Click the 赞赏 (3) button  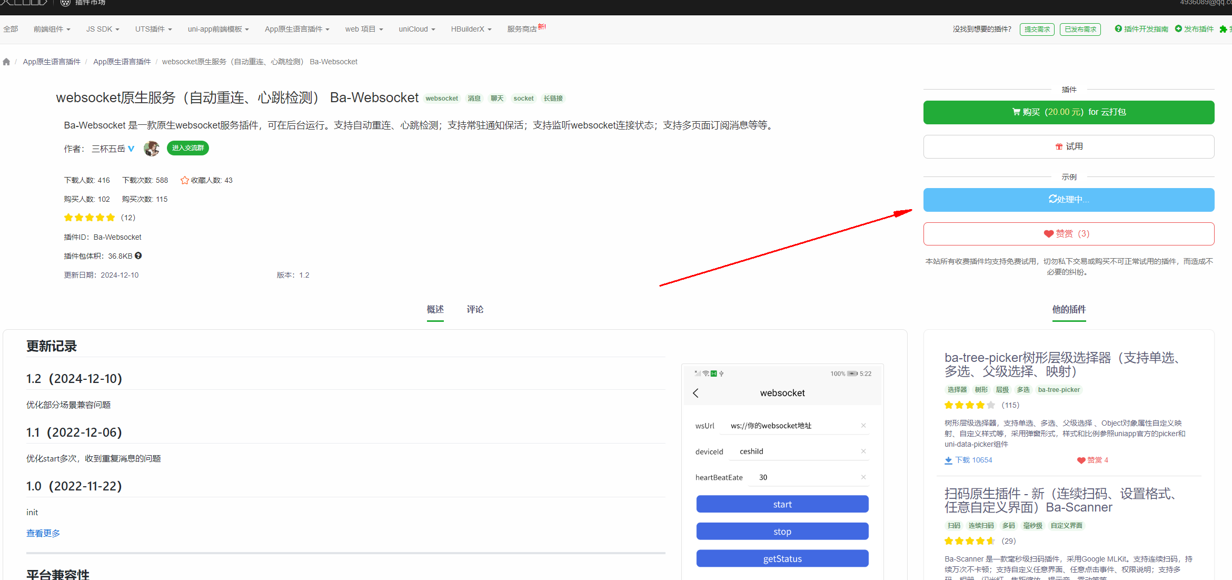click(x=1069, y=234)
